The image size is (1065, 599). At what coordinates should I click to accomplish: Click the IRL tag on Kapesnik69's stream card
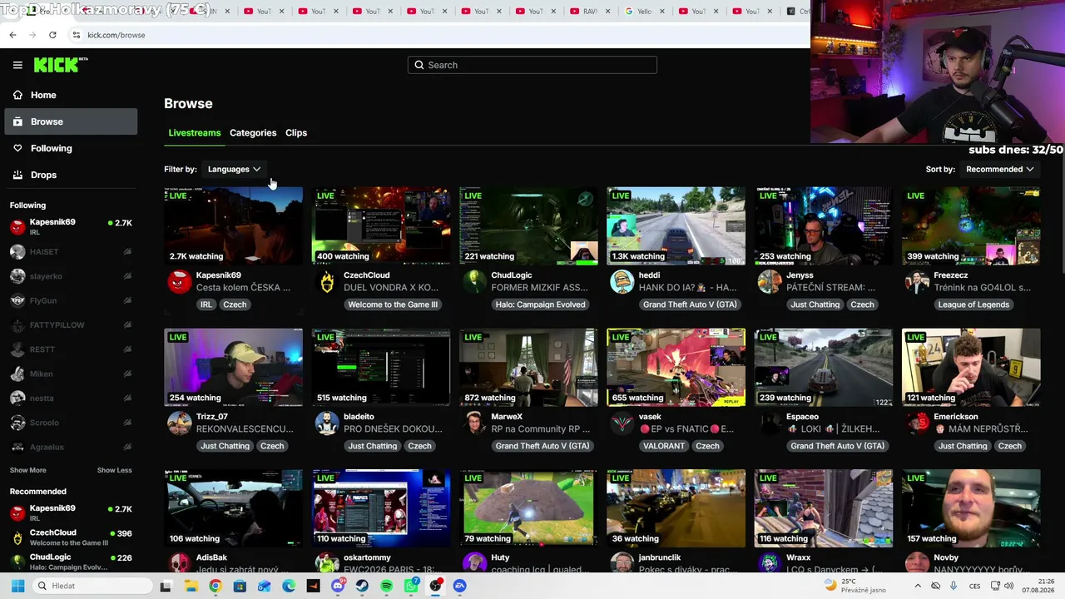pyautogui.click(x=206, y=304)
